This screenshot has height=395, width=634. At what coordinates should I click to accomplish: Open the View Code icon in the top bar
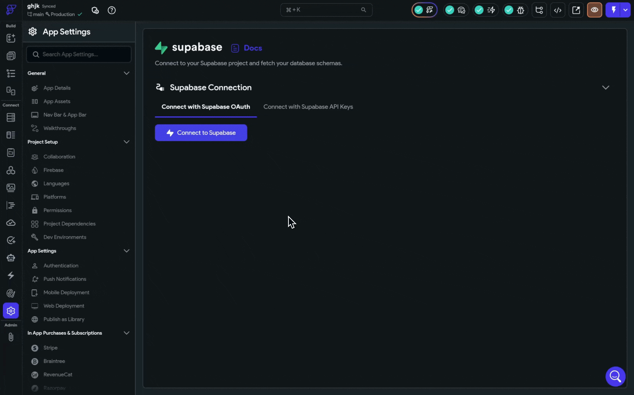(x=557, y=10)
